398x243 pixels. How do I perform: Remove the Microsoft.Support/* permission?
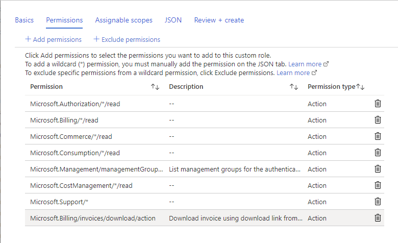click(378, 202)
